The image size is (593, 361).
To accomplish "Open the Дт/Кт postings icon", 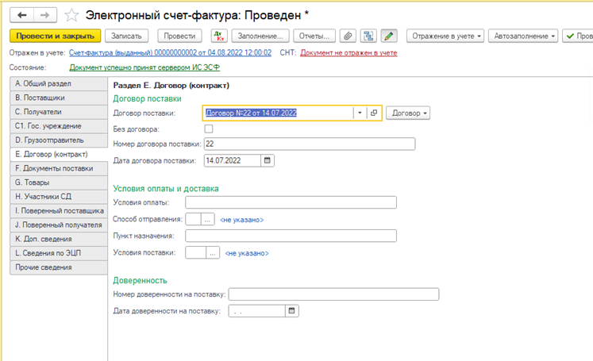I will pos(220,36).
